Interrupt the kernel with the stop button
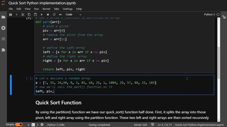 [48, 14]
